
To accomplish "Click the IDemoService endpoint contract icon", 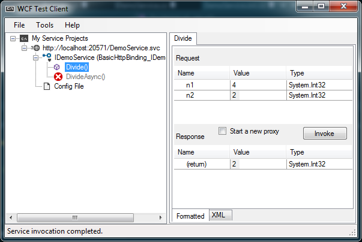I will [x=47, y=58].
